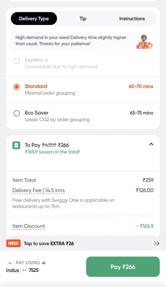Collapse the To Pay bill details chevron
166x287 pixels.
(x=151, y=144)
